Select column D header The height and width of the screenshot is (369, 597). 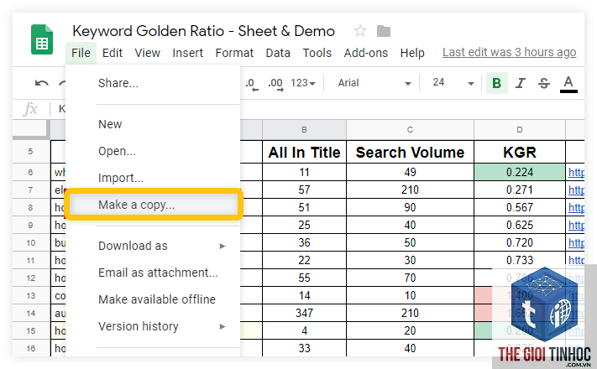[x=520, y=130]
